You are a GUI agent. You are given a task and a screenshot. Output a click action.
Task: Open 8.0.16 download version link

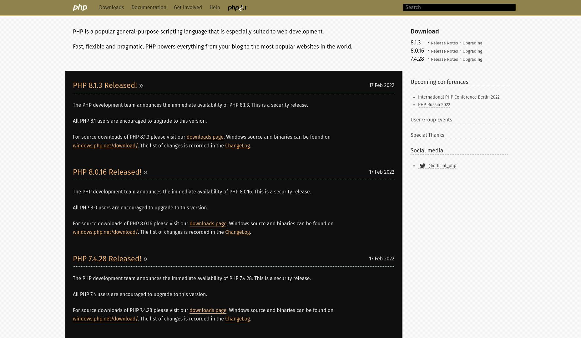click(417, 51)
